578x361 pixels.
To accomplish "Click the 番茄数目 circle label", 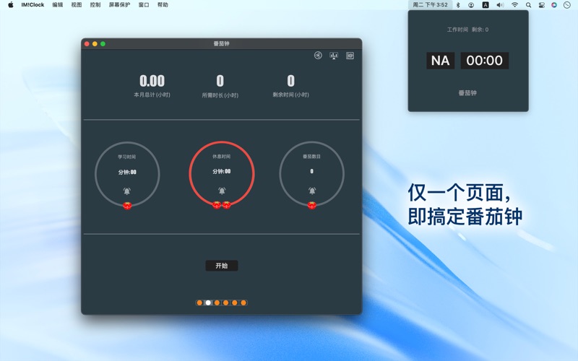I will tap(312, 157).
